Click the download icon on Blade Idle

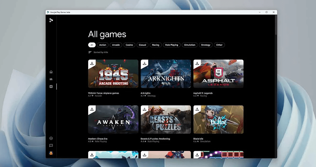click(197, 109)
